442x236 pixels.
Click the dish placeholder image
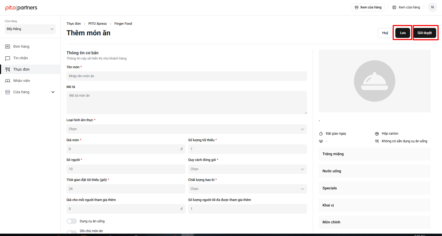click(374, 81)
